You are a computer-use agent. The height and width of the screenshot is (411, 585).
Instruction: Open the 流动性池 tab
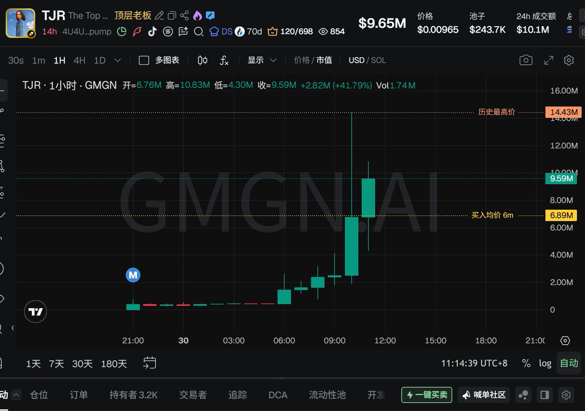(x=328, y=395)
